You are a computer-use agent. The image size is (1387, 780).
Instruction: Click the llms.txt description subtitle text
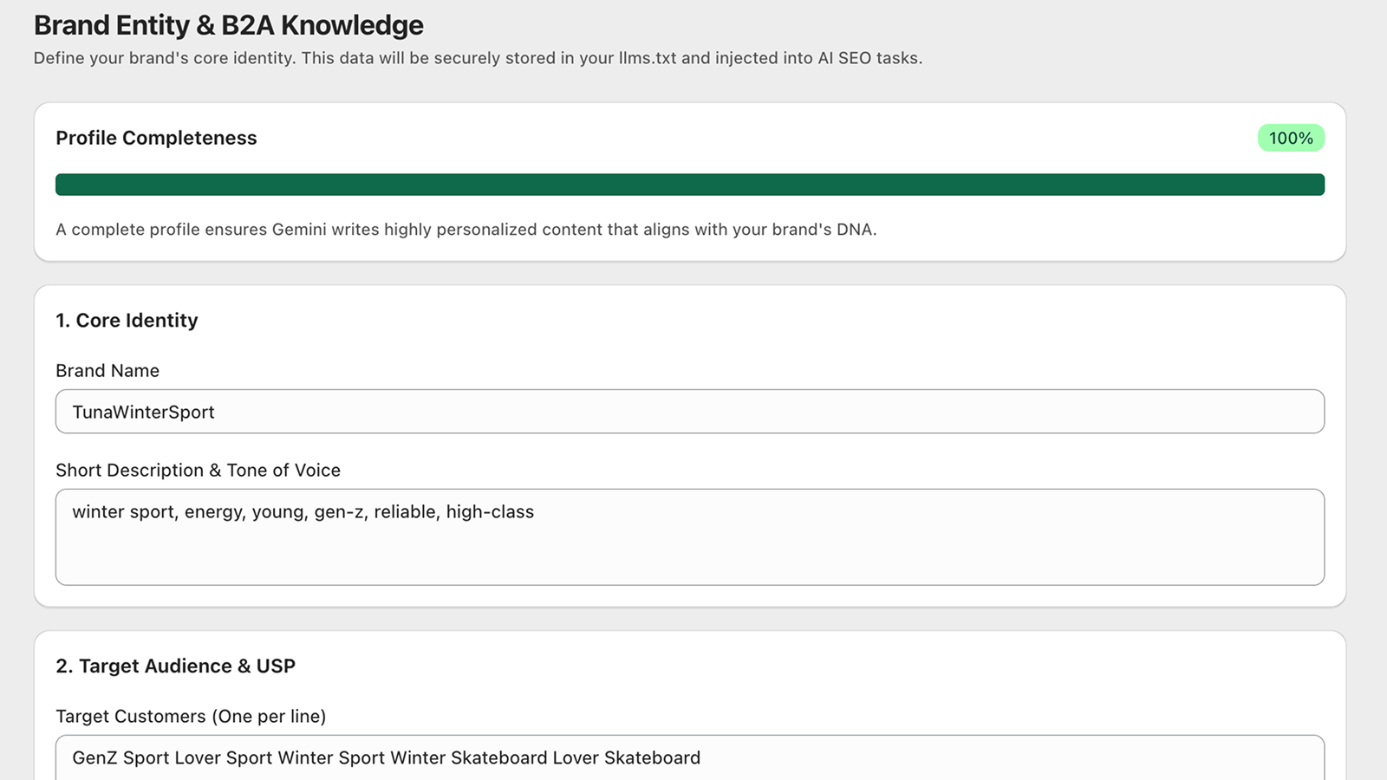tap(478, 58)
